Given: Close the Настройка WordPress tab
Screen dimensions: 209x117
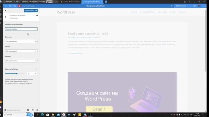Looking at the screenshot, I should (x=102, y=2).
